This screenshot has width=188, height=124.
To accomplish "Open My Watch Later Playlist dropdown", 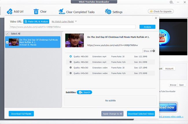I will click(64, 22).
